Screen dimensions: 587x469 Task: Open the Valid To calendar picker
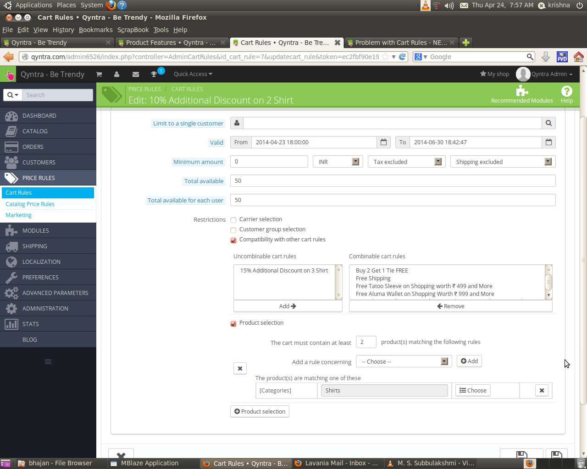click(x=548, y=142)
